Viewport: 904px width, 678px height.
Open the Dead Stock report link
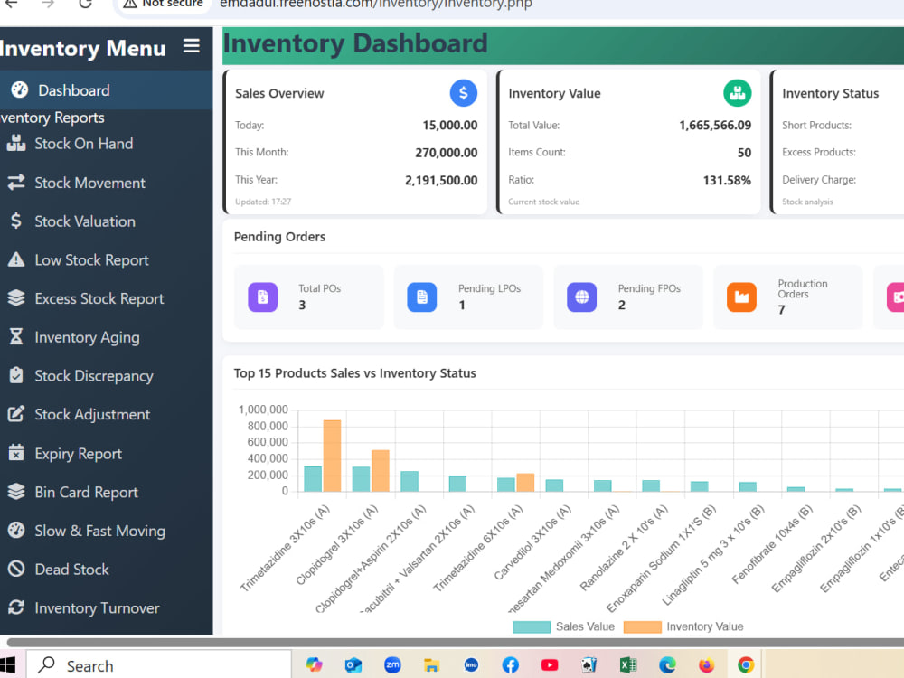click(x=72, y=569)
